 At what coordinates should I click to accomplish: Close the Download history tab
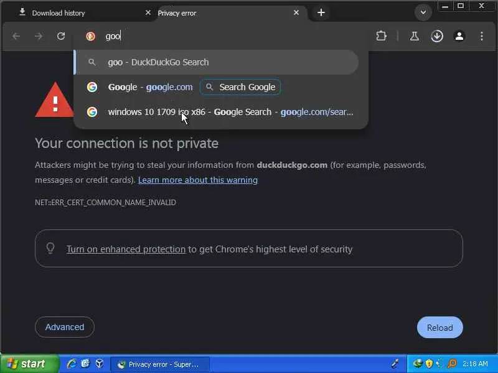pos(148,12)
